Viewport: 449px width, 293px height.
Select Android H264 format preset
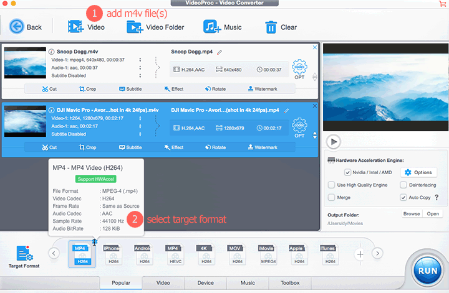[144, 254]
